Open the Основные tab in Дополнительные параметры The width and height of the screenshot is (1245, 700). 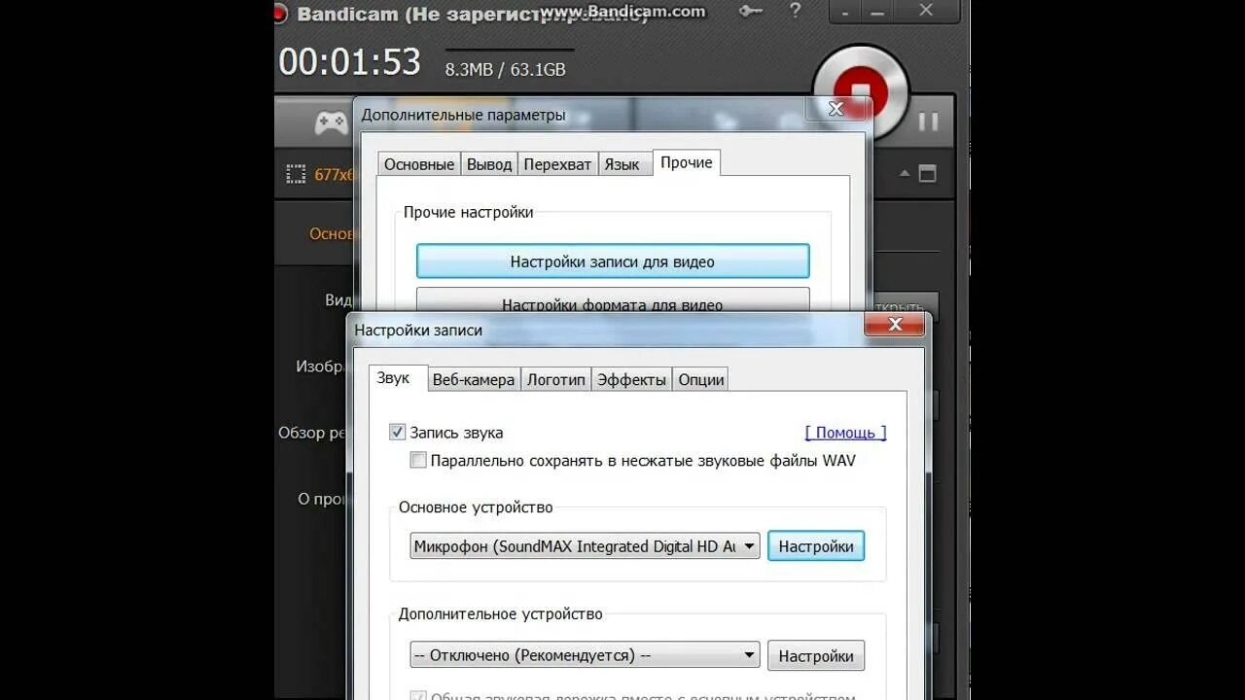pyautogui.click(x=419, y=164)
